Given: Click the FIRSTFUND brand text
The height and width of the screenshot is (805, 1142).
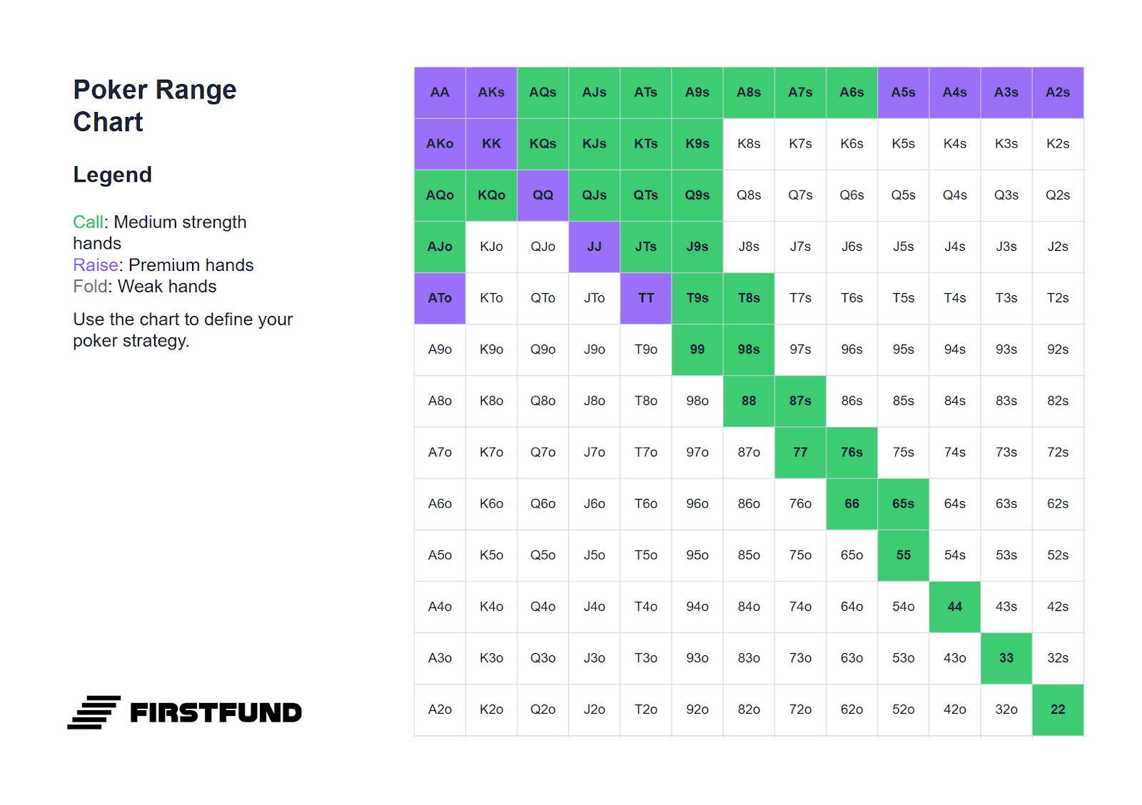Looking at the screenshot, I should point(216,712).
